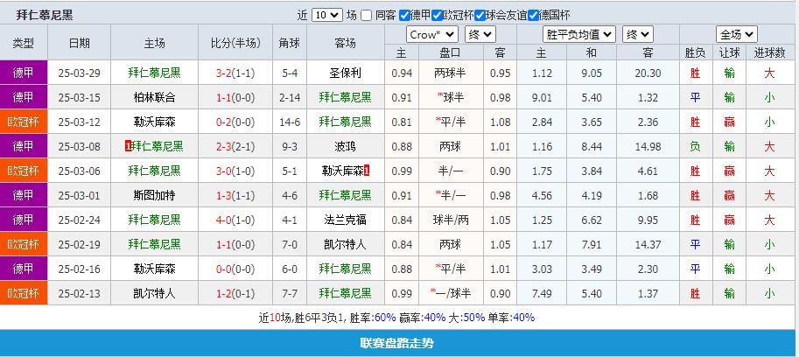Viewport: 799px width, 357px height.
Task: Open the 终 dropdown next to Crow*
Action: coord(480,35)
